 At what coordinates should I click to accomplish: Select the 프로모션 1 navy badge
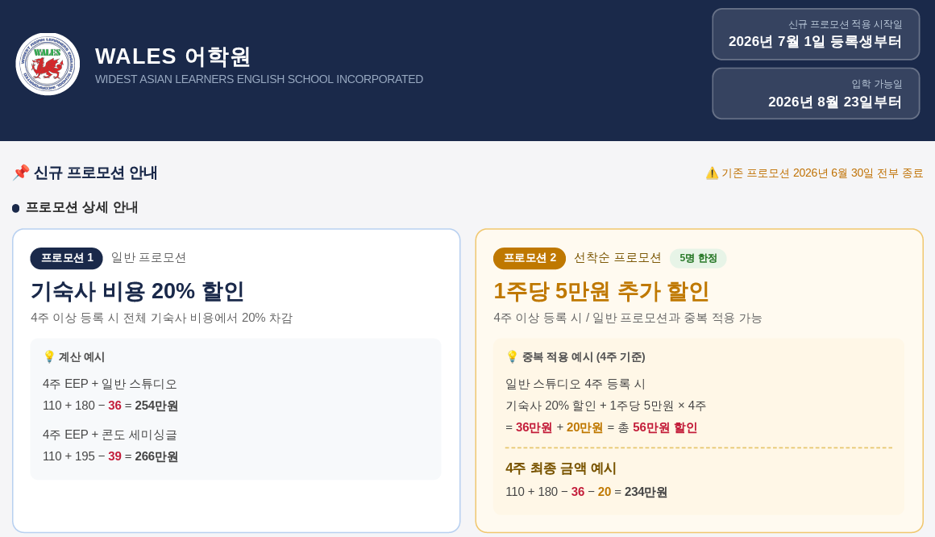tap(67, 258)
